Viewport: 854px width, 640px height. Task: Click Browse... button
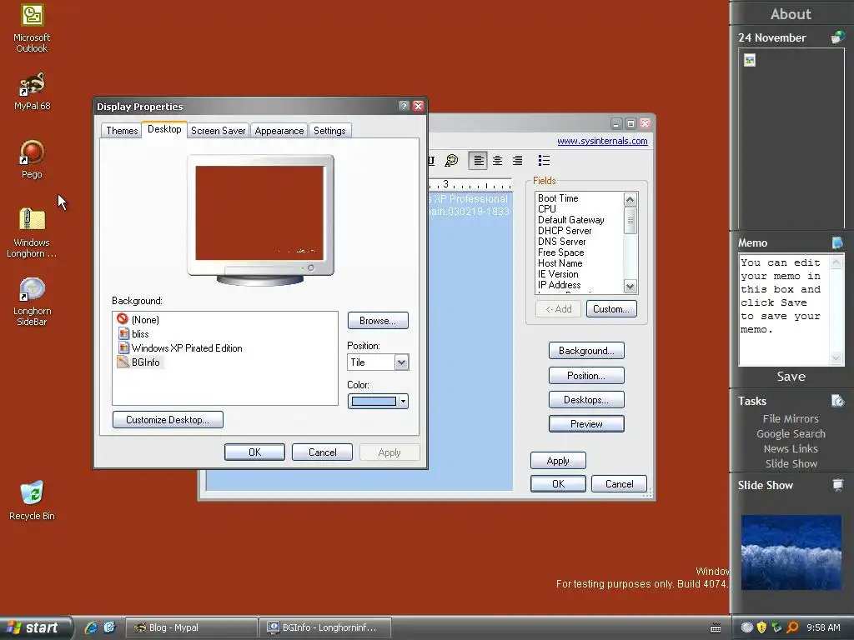[378, 321]
